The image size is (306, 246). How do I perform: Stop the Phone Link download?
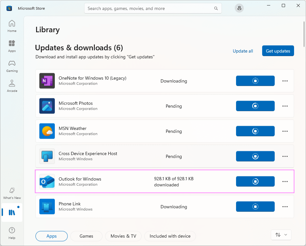click(255, 207)
